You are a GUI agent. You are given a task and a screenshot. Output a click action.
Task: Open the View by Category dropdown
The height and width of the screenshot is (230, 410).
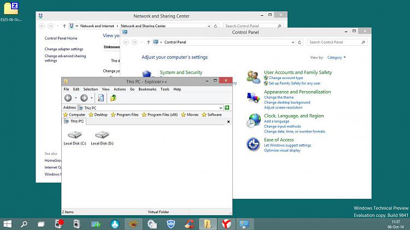[336, 57]
